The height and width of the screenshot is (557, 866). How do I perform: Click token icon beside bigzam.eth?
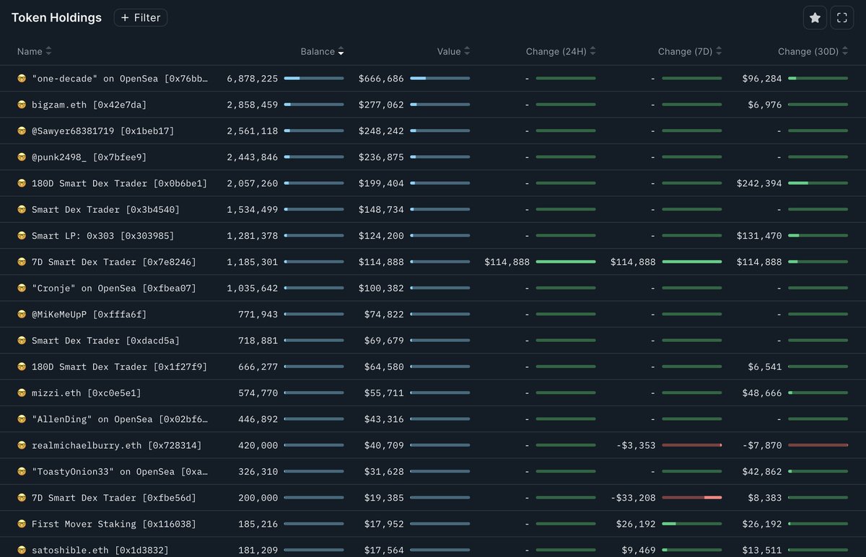pos(22,105)
